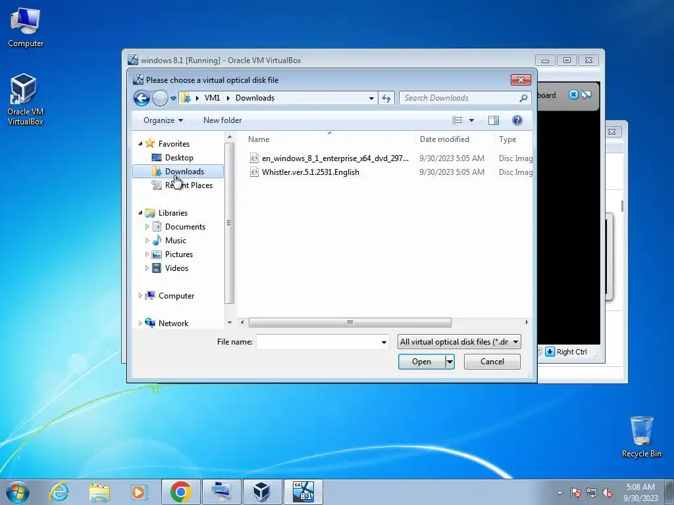Toggle the preview pane icon
Viewport: 674px width, 505px height.
tap(494, 120)
